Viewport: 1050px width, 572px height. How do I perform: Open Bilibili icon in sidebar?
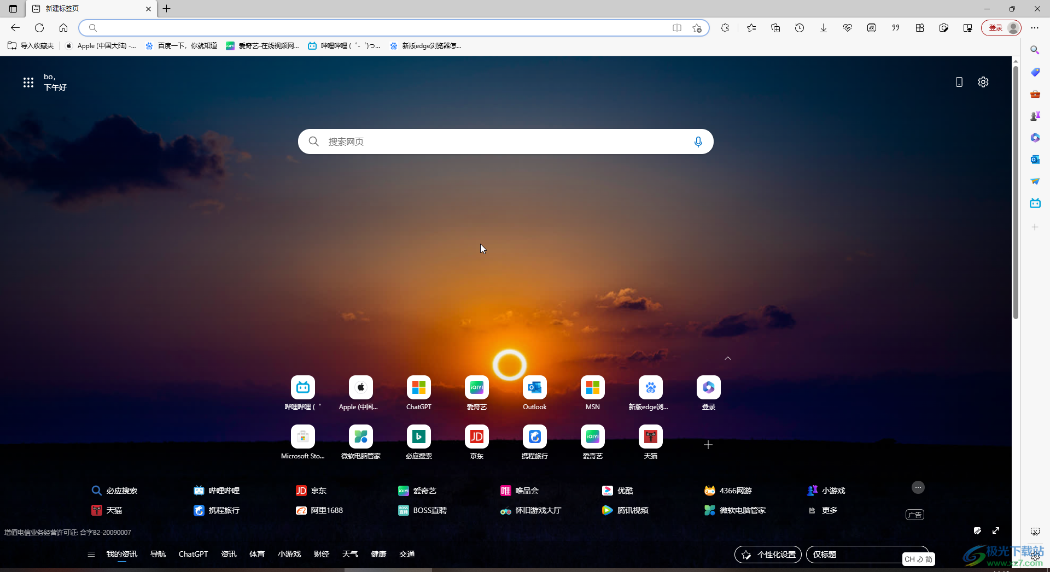(x=1035, y=203)
